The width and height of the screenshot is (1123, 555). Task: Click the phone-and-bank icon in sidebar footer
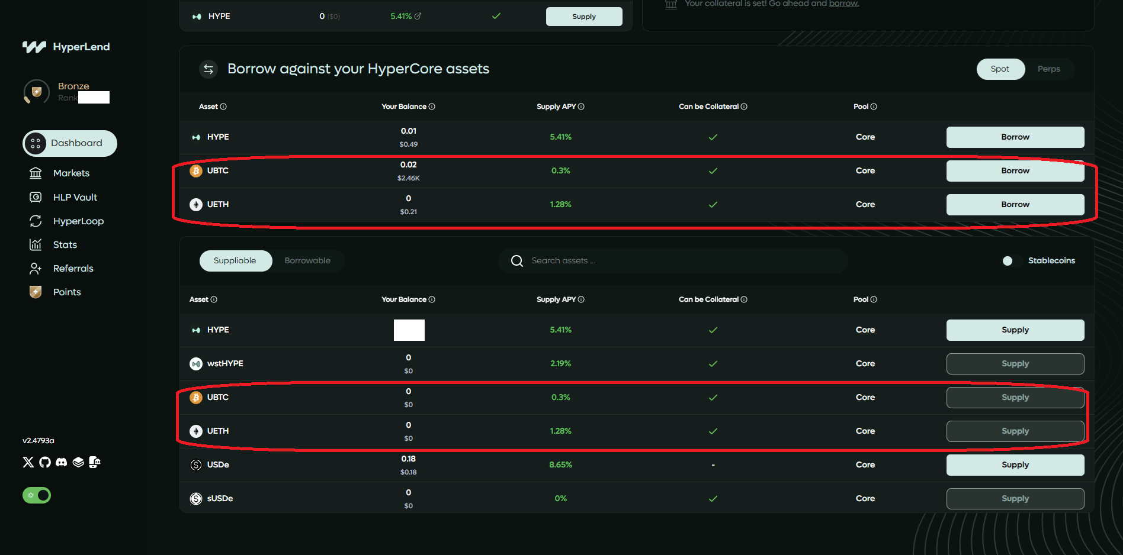[95, 462]
